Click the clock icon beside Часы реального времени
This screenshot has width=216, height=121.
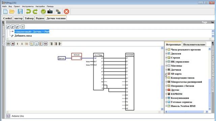169,49
